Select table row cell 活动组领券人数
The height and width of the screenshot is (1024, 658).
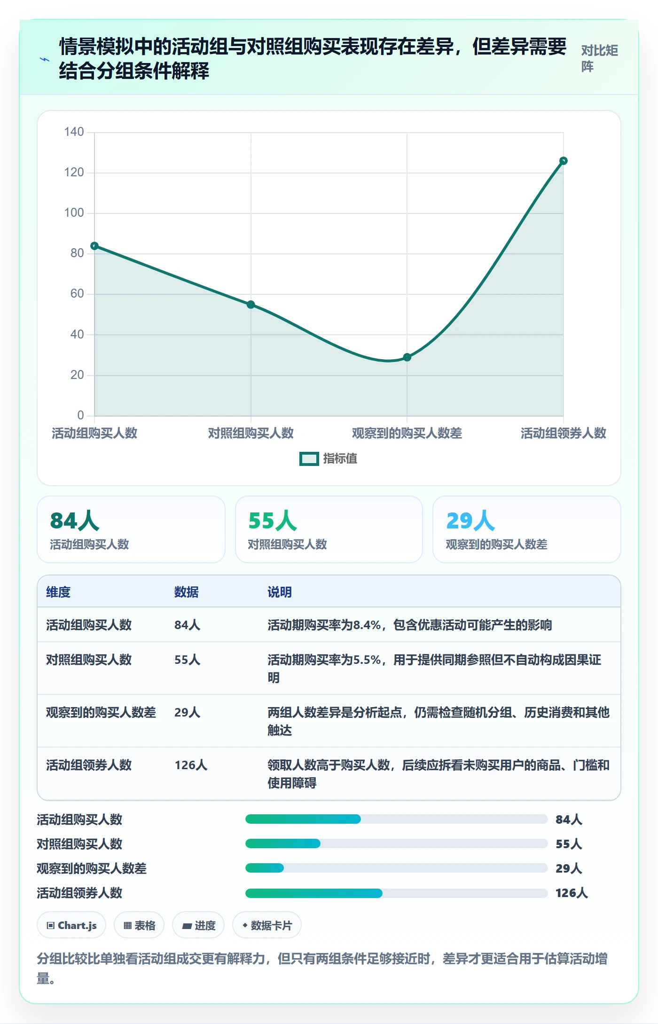pos(89,765)
